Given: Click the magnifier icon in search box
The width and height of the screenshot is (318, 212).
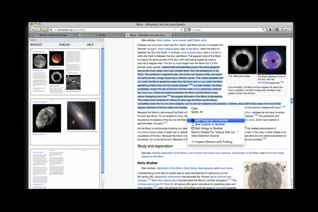Looking at the screenshot, I should coord(263,30).
